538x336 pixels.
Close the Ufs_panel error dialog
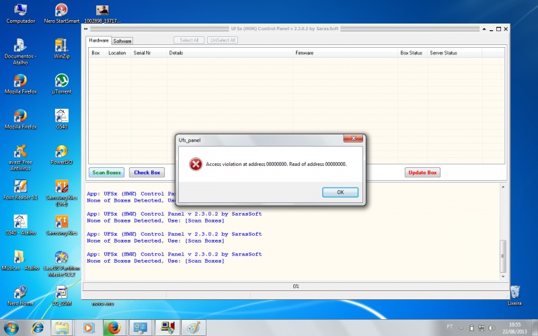[x=354, y=139]
